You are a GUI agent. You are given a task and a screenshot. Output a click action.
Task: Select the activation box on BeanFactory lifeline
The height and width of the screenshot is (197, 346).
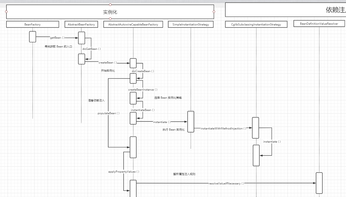33,37
